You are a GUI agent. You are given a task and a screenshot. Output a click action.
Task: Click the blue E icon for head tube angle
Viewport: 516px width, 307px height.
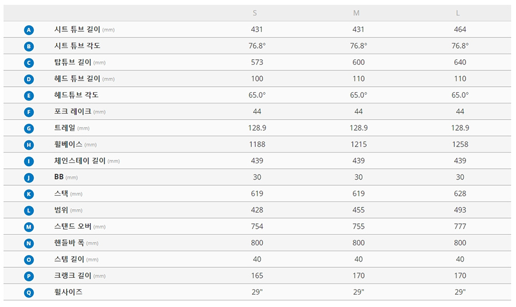point(29,96)
